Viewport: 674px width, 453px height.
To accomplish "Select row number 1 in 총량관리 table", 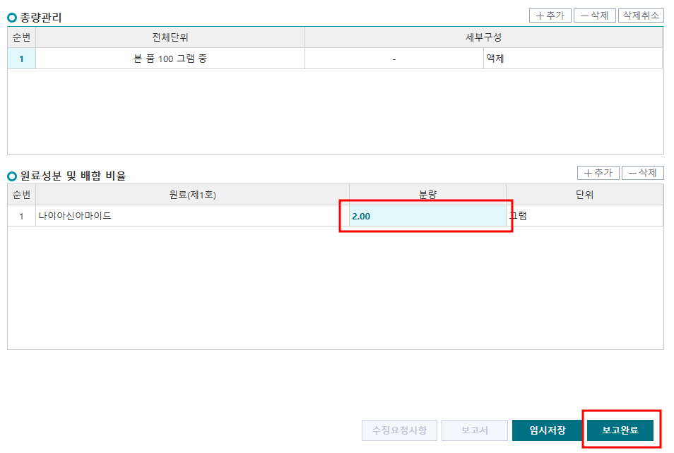I will click(21, 59).
